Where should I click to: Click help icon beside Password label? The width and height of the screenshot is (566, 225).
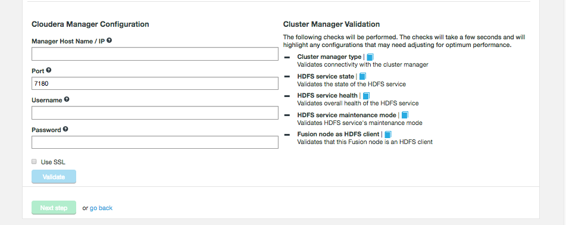point(65,129)
